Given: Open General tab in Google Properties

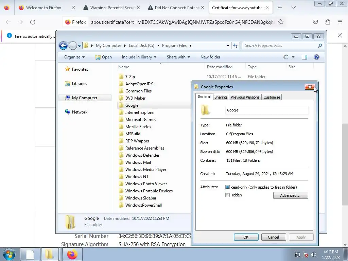Looking at the screenshot, I should pyautogui.click(x=204, y=97).
